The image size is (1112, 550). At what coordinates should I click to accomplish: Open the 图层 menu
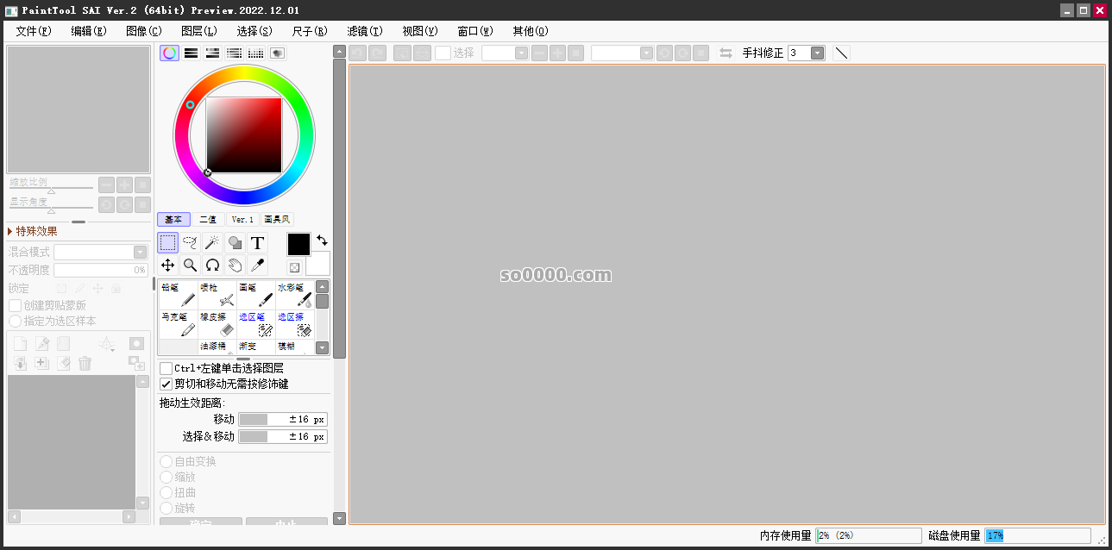click(200, 31)
